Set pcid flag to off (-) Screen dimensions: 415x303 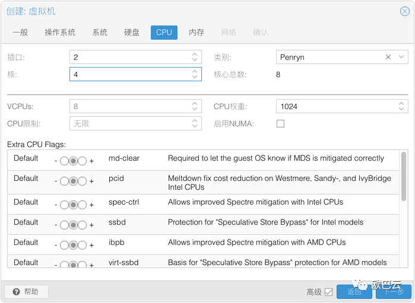(x=64, y=181)
